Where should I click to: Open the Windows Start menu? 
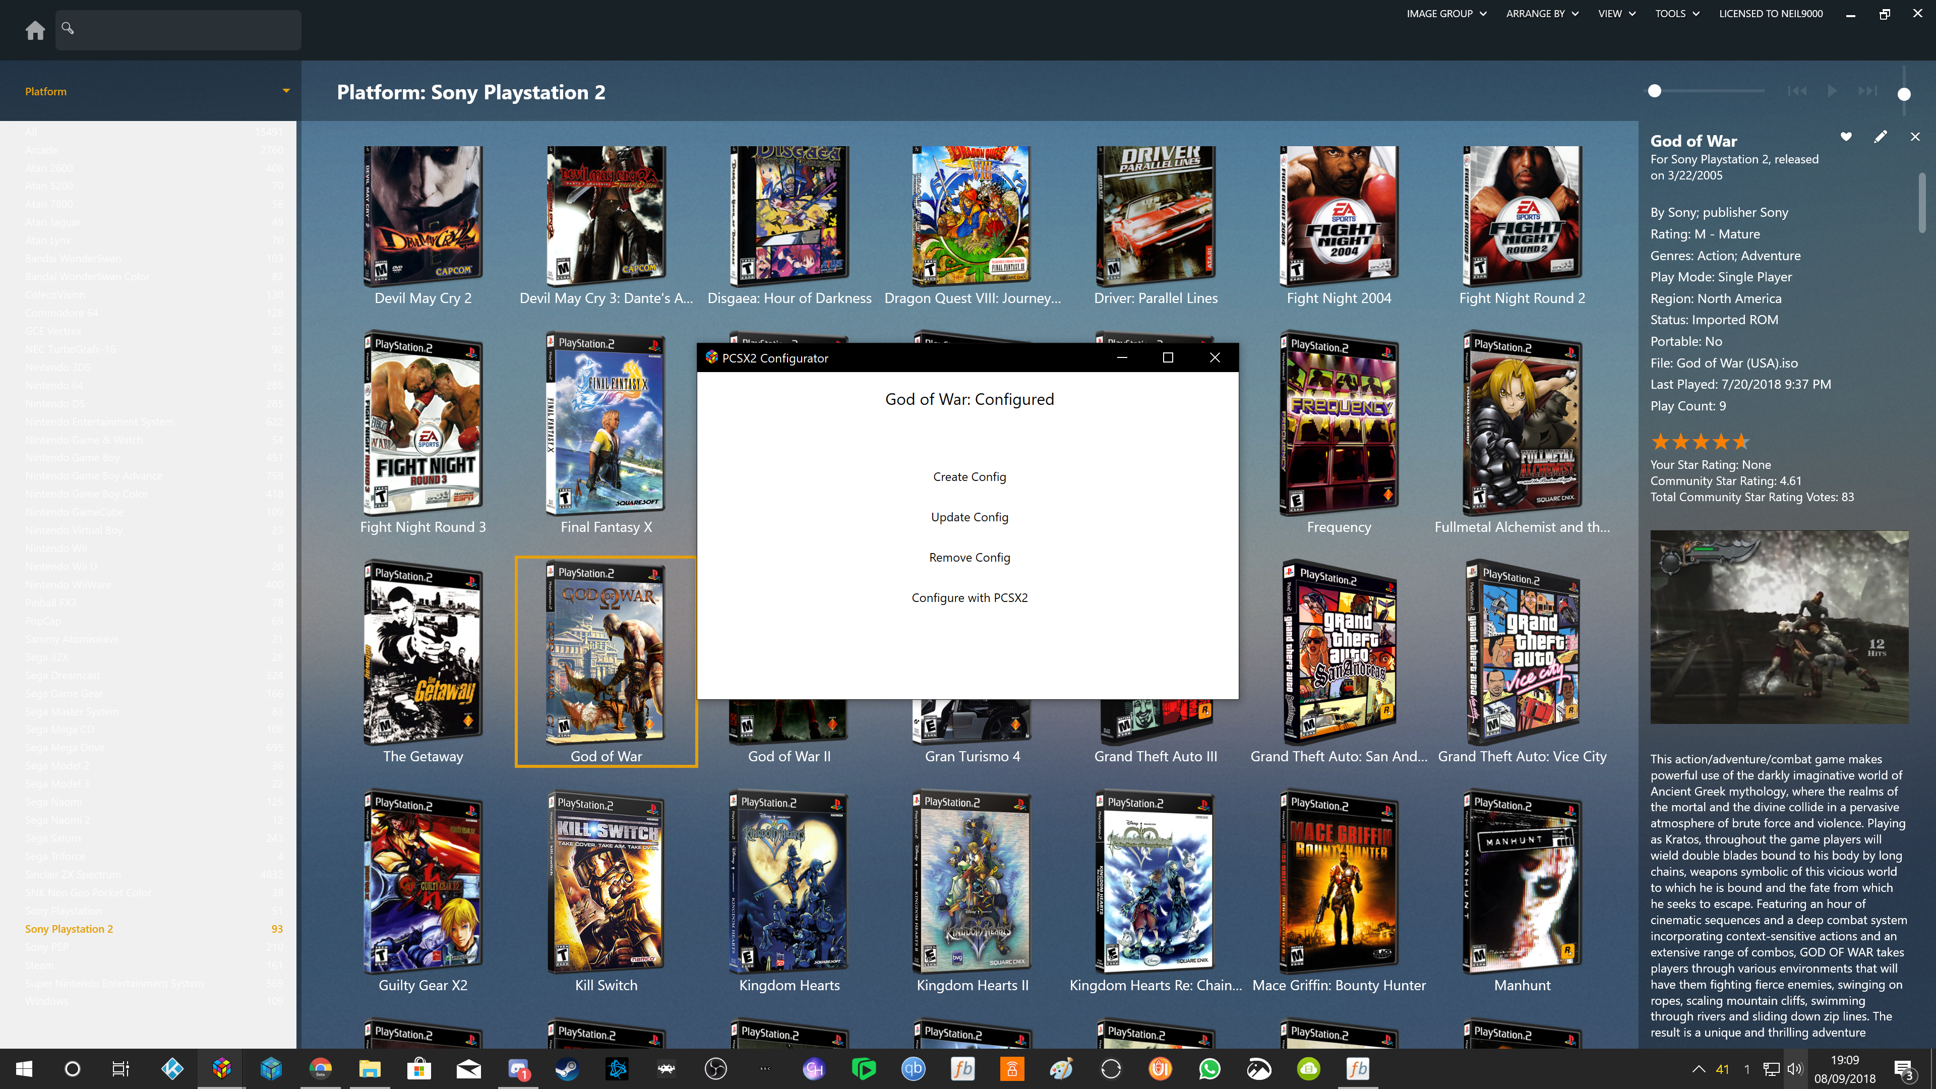pyautogui.click(x=23, y=1069)
